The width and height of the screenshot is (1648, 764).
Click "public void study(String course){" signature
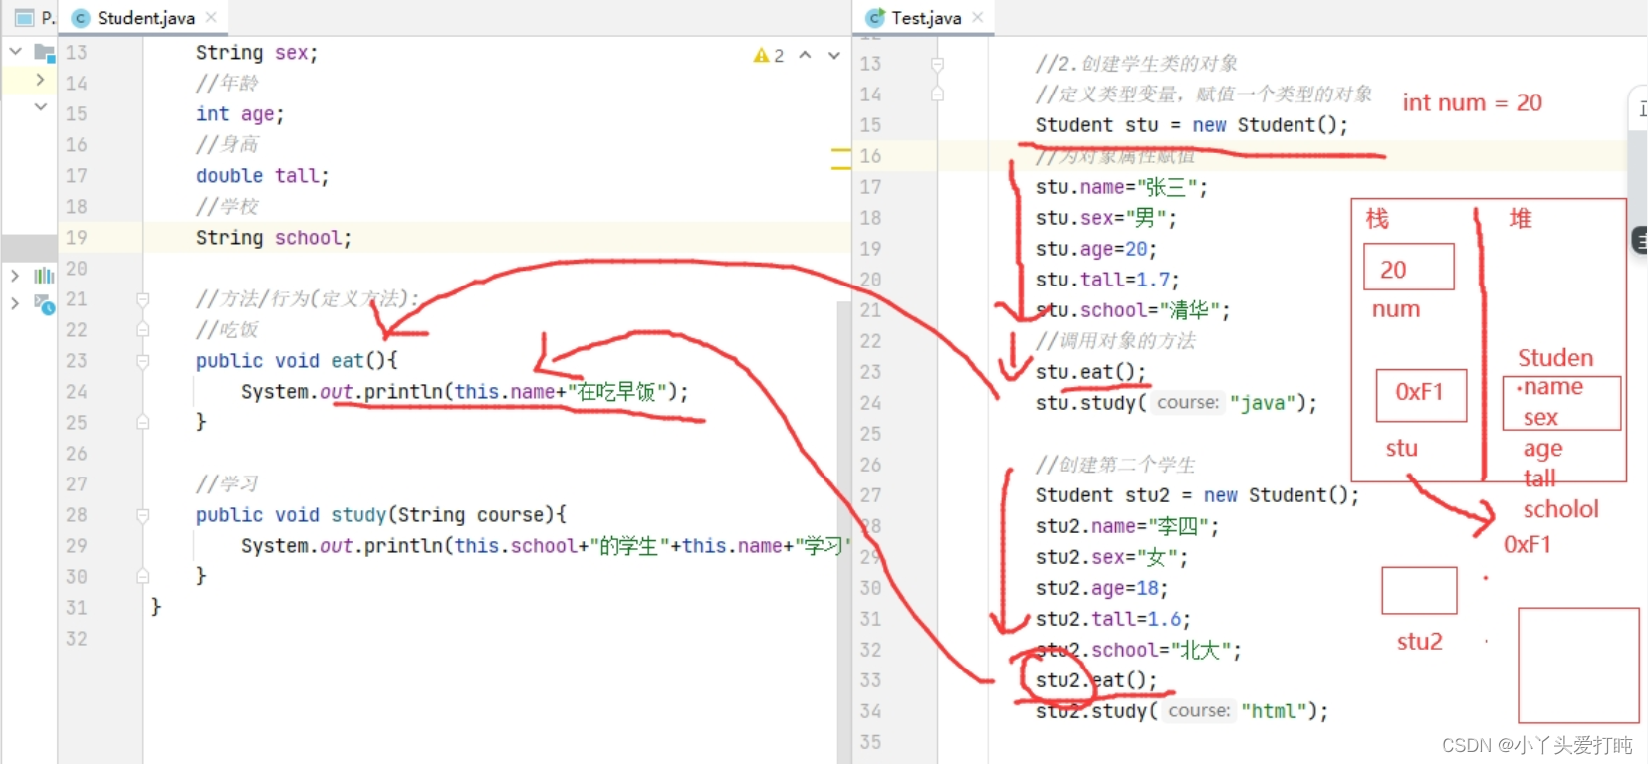pyautogui.click(x=381, y=515)
